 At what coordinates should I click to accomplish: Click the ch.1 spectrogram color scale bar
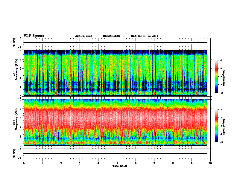coord(216,77)
